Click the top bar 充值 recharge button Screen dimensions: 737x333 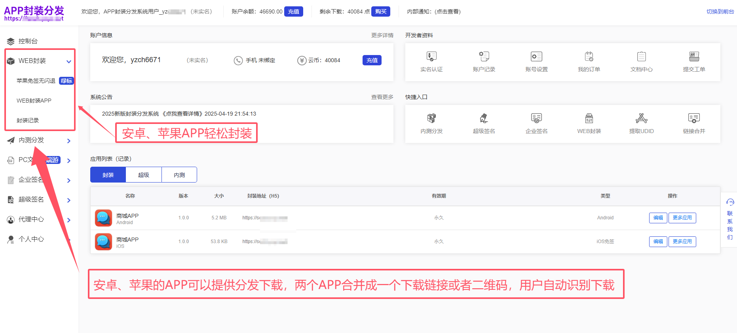(x=294, y=11)
